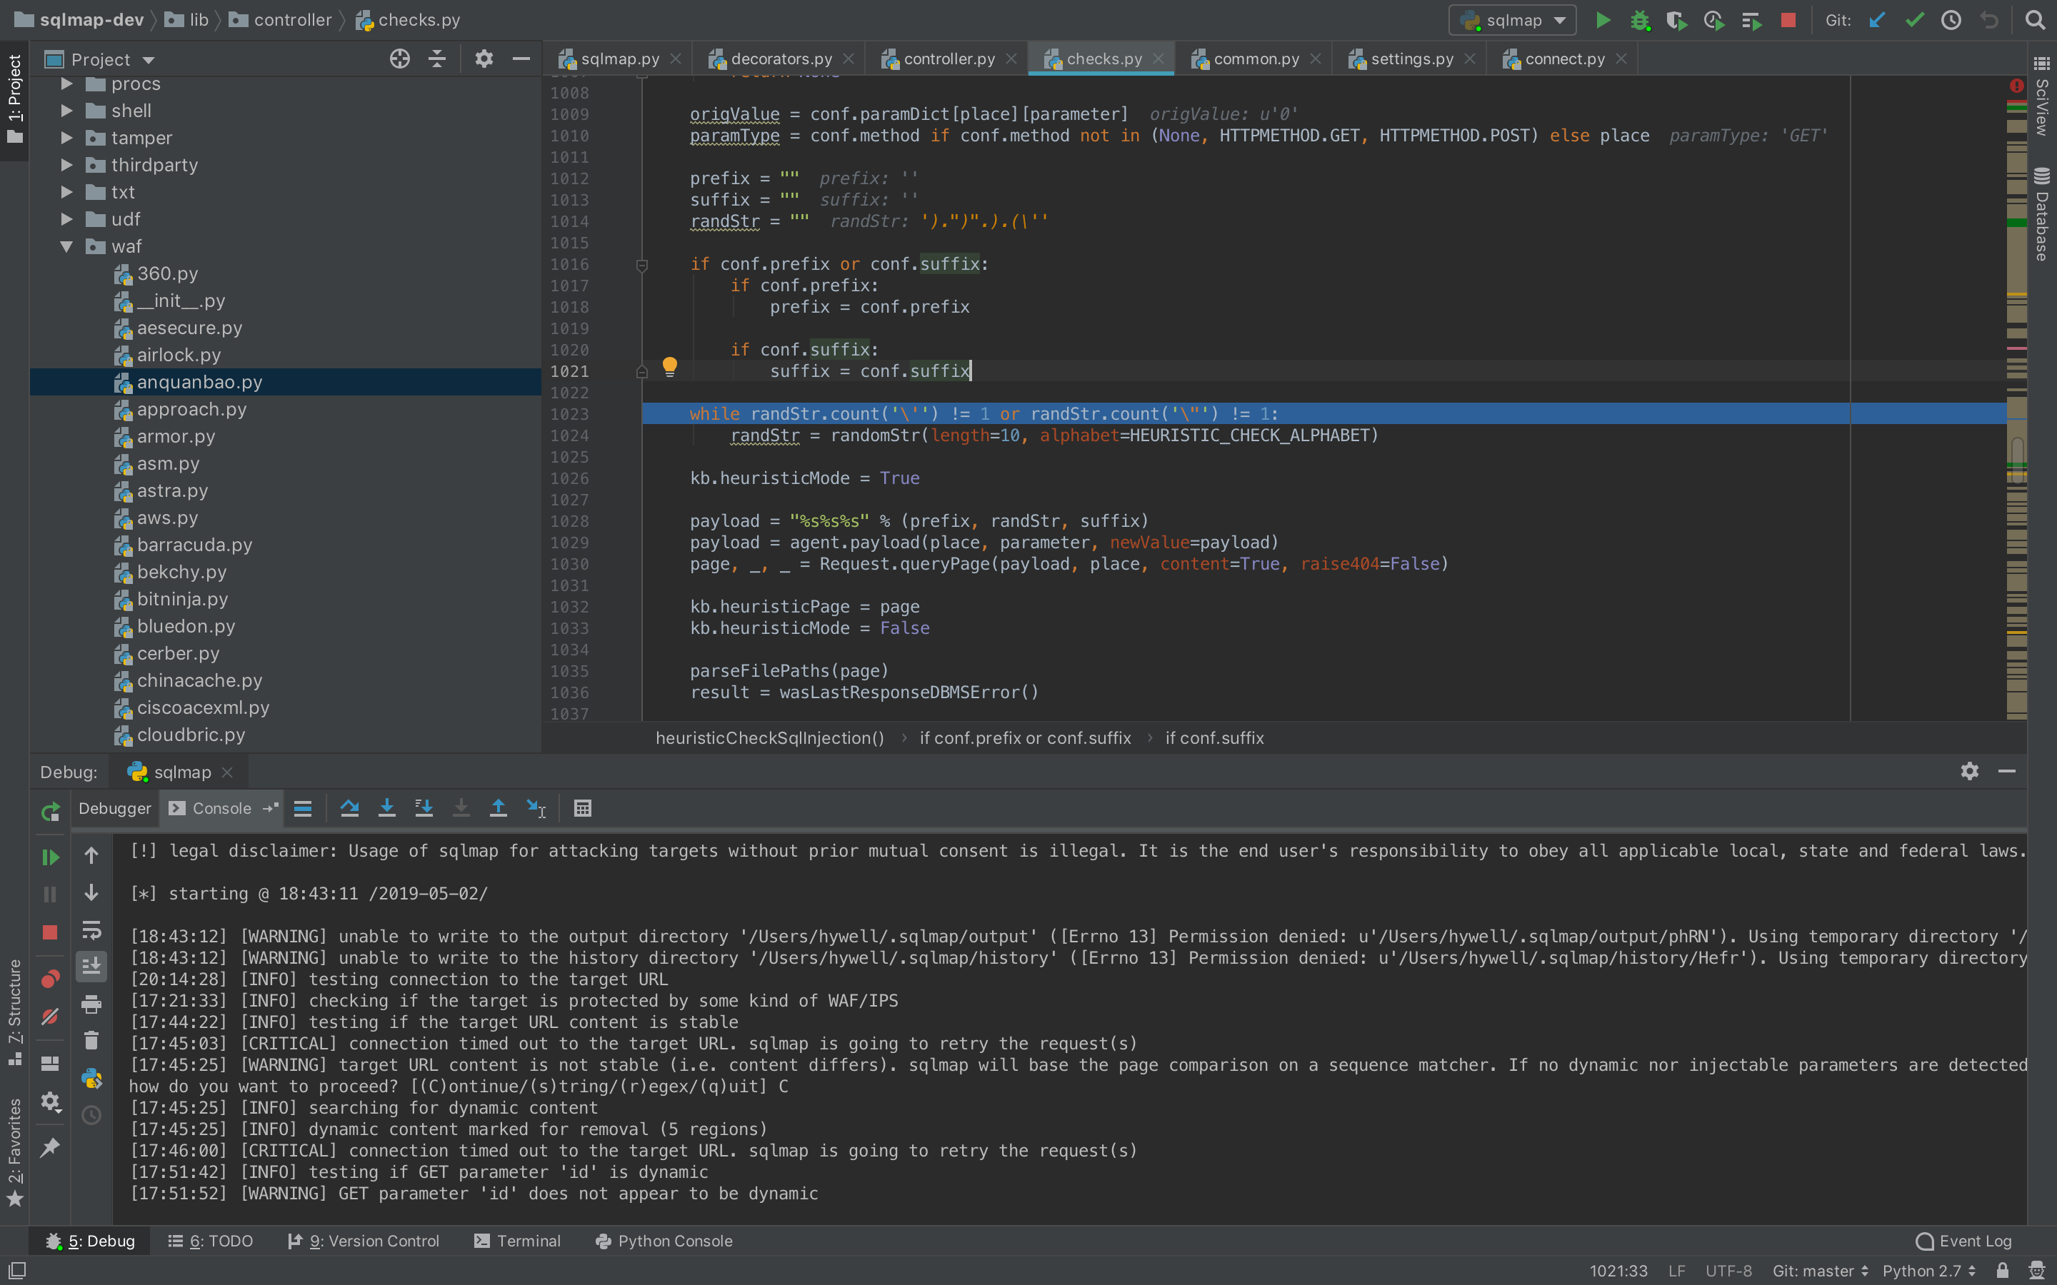This screenshot has height=1285, width=2057.
Task: Open the Debugger tab in debug panel
Action: (x=115, y=808)
